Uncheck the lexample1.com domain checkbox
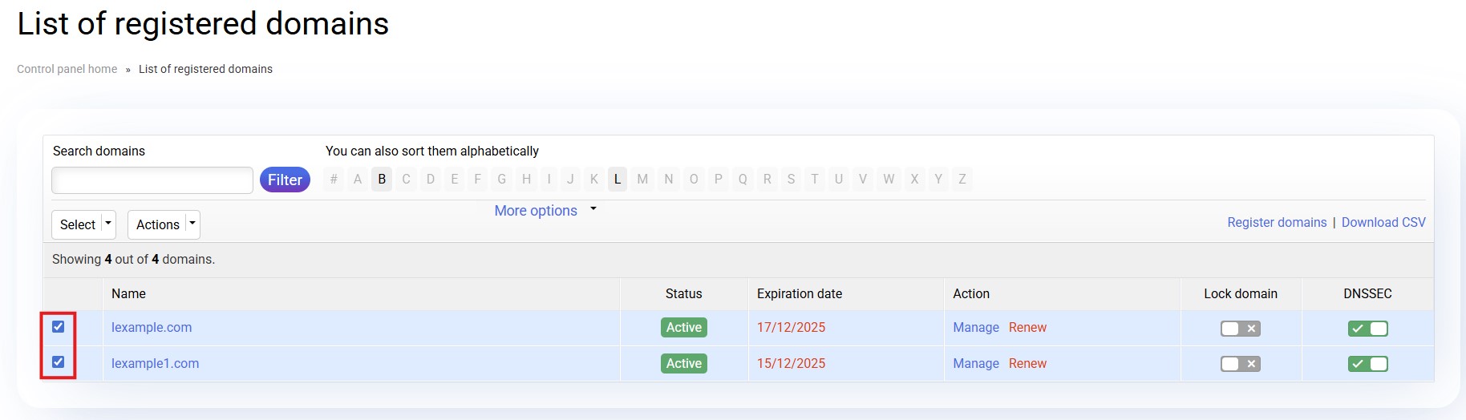This screenshot has width=1466, height=420. pos(59,362)
